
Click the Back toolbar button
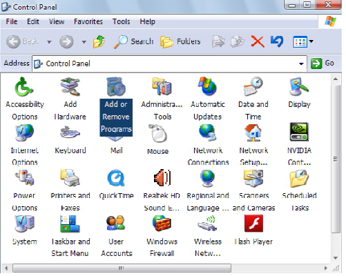pyautogui.click(x=22, y=41)
